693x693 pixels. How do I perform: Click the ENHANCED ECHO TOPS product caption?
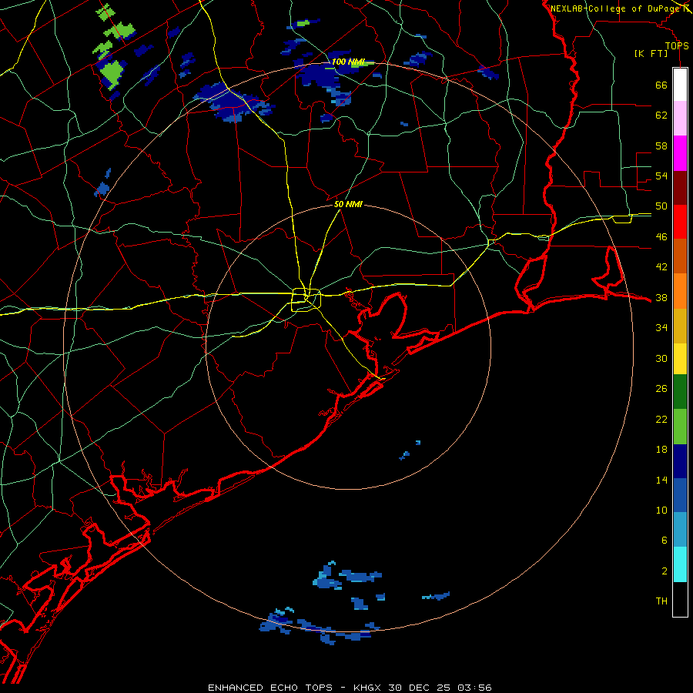coord(270,688)
